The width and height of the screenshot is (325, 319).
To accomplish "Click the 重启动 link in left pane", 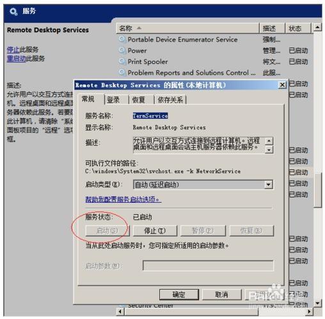I will coord(16,58).
